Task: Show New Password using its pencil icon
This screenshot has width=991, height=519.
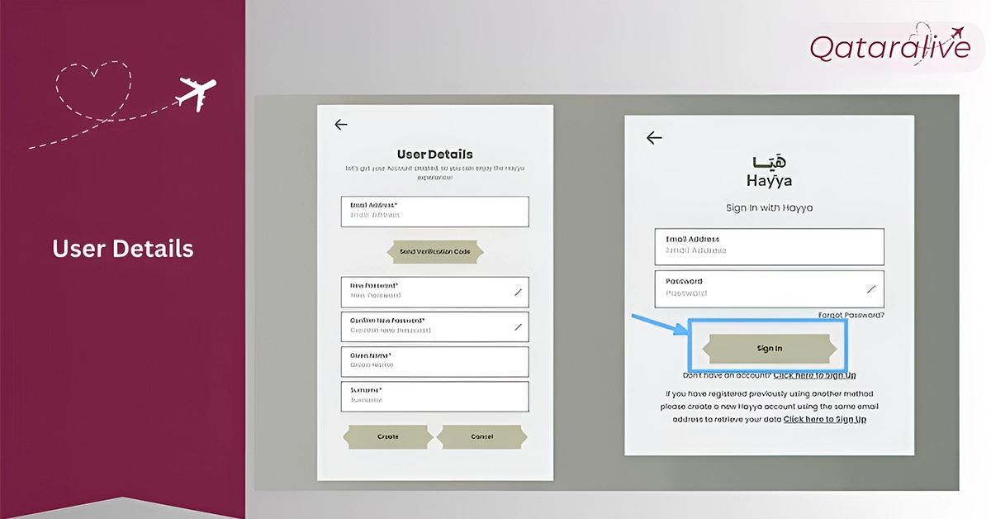Action: tap(518, 292)
